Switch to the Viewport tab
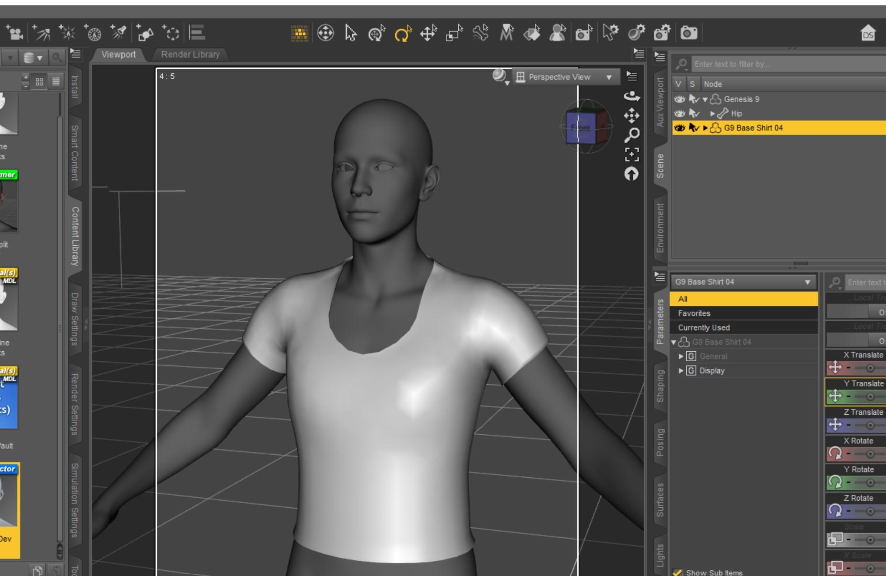Viewport: 886px width, 576px height. 119,54
